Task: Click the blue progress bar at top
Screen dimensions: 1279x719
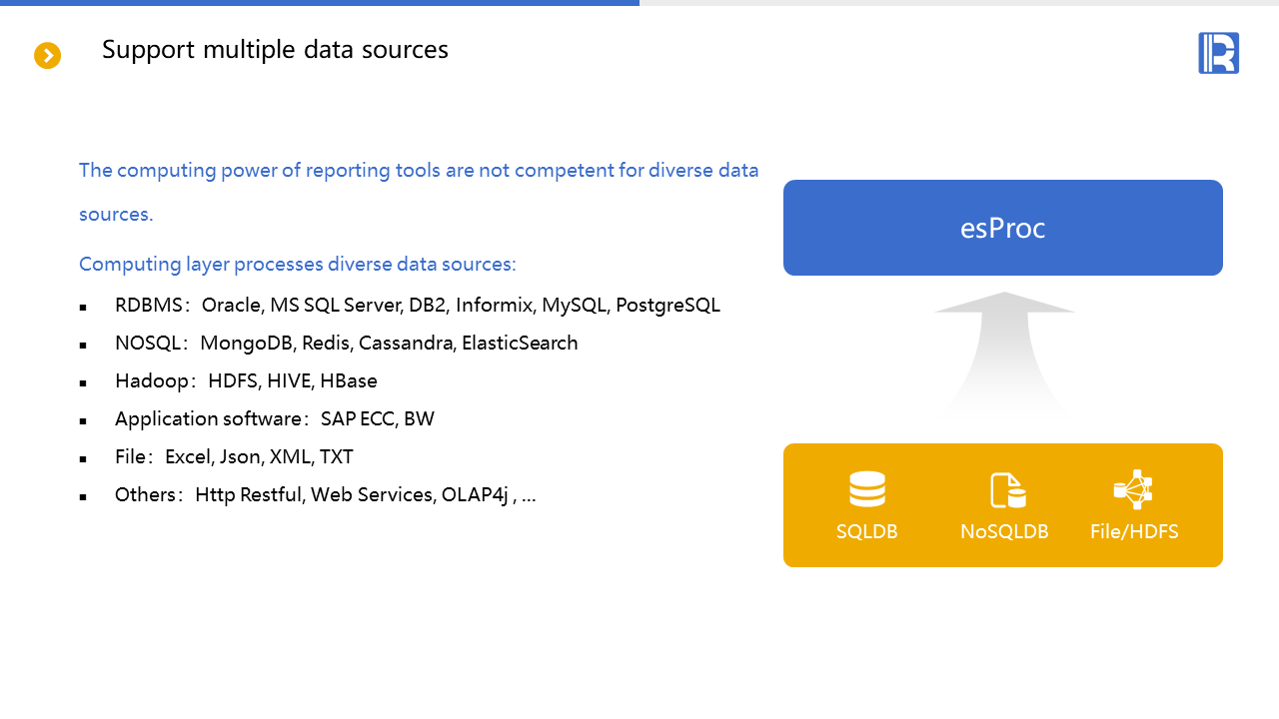Action: click(x=320, y=3)
